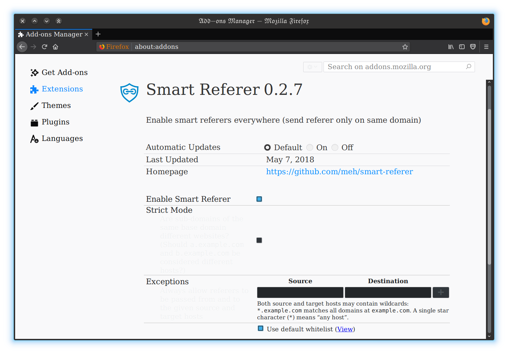Add exception with the plus button
Viewport: 508px width, 354px height.
[x=441, y=292]
